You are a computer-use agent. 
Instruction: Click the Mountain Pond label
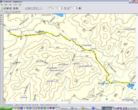103,83
